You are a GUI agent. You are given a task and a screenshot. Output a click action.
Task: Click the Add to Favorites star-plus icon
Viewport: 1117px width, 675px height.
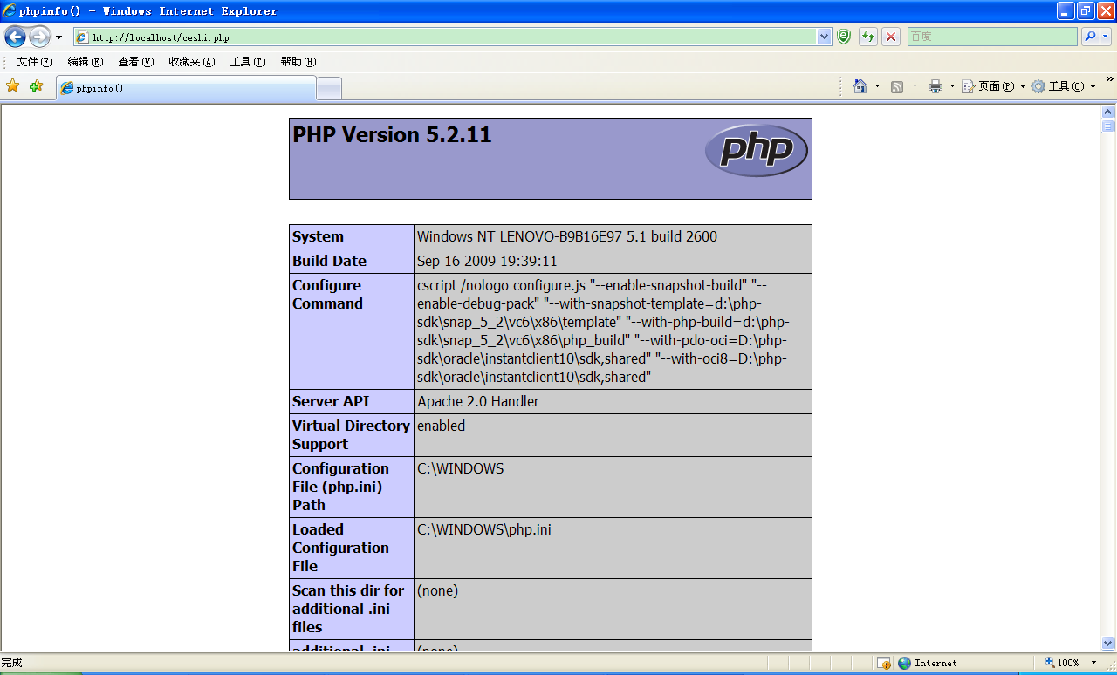[36, 85]
